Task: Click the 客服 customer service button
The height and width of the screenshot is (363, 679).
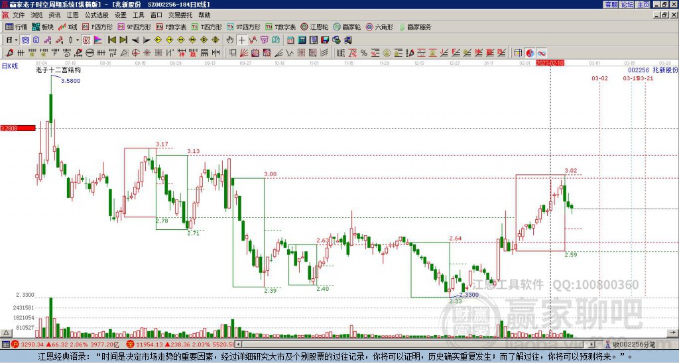Action: 611,5
